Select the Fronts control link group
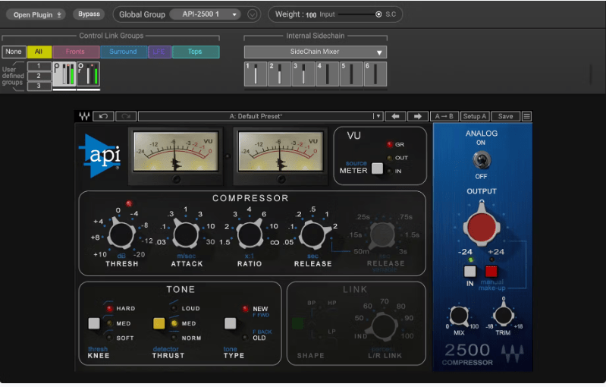This screenshot has height=387, width=606. pyautogui.click(x=76, y=52)
